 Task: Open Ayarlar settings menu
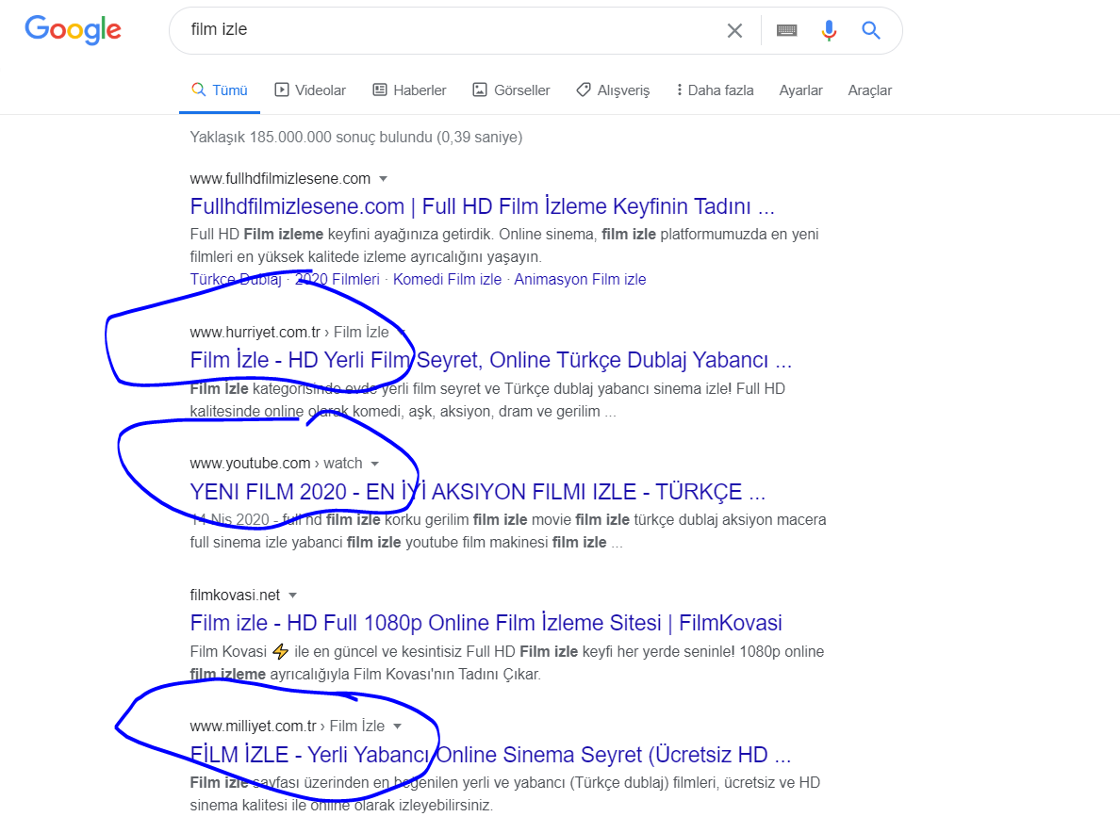(x=800, y=90)
